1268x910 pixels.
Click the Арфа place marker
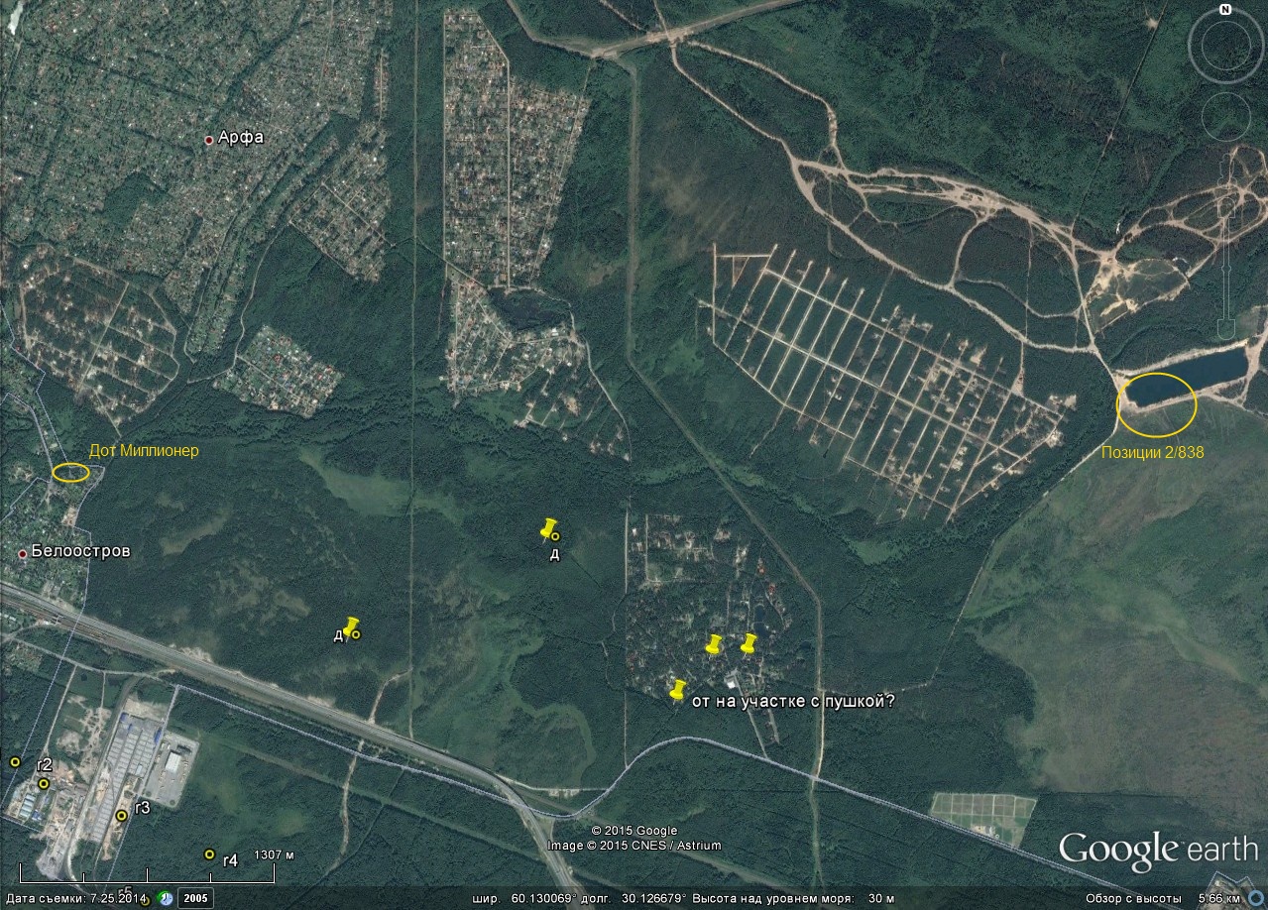point(209,140)
